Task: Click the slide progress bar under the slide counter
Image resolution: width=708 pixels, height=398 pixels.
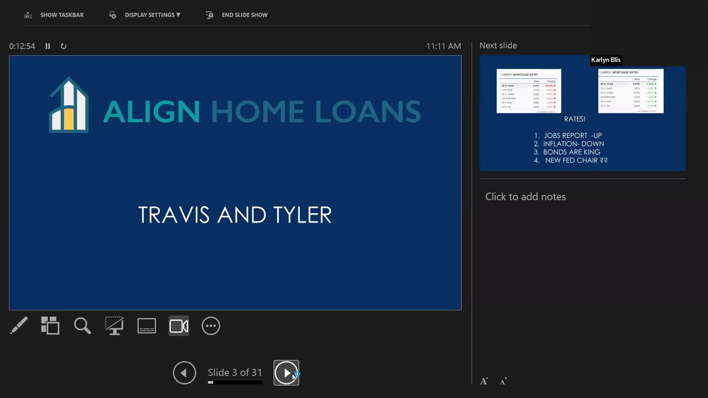Action: [x=235, y=382]
